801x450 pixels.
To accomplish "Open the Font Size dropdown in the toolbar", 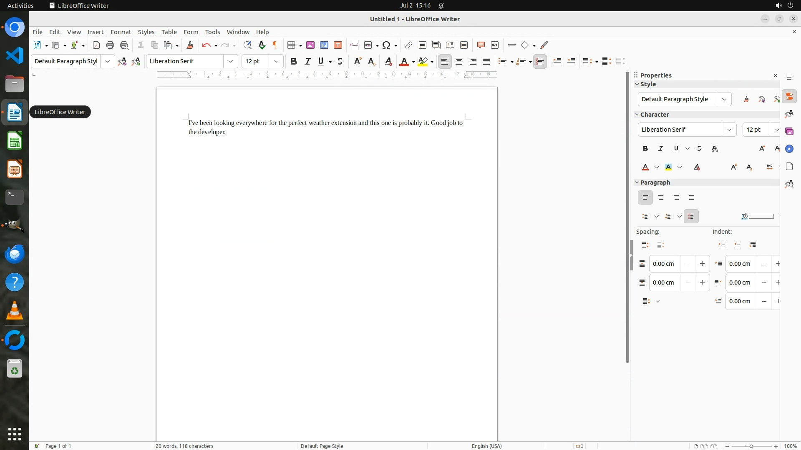I will tap(276, 61).
